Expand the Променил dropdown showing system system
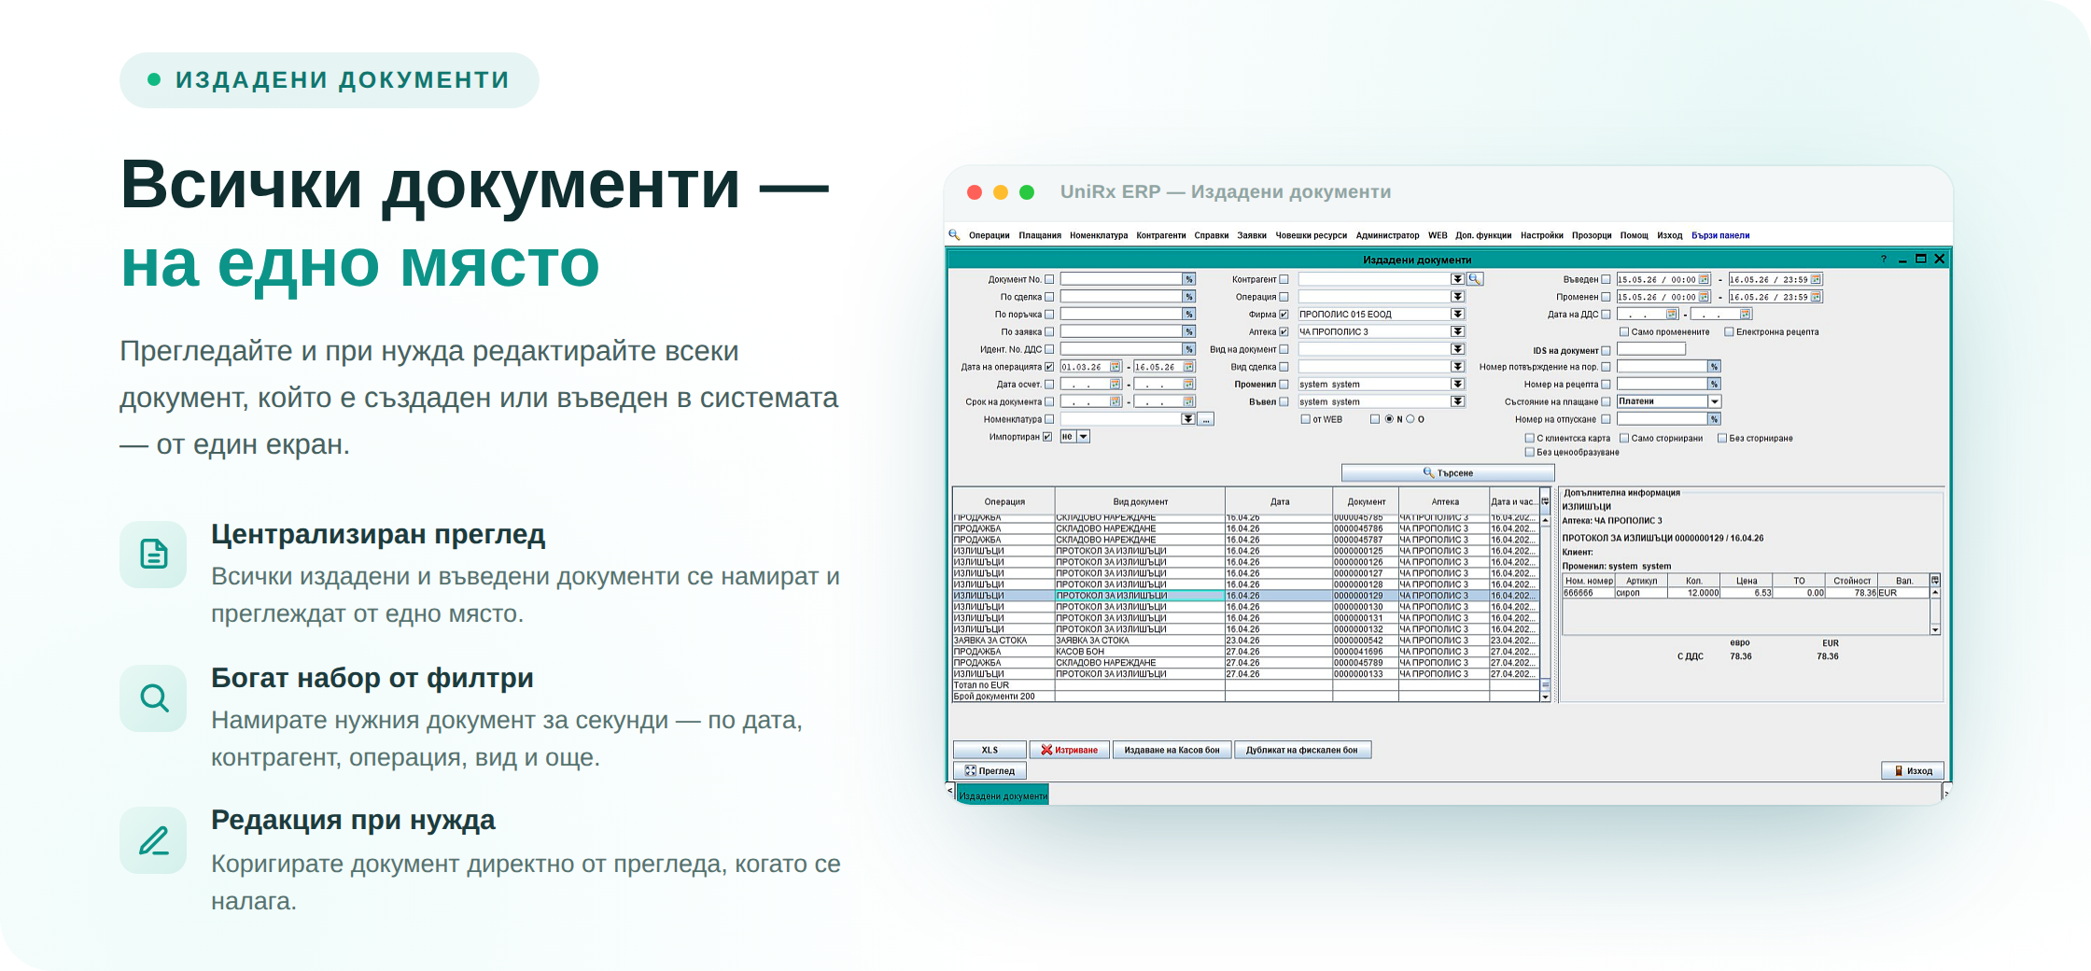 pos(1457,384)
